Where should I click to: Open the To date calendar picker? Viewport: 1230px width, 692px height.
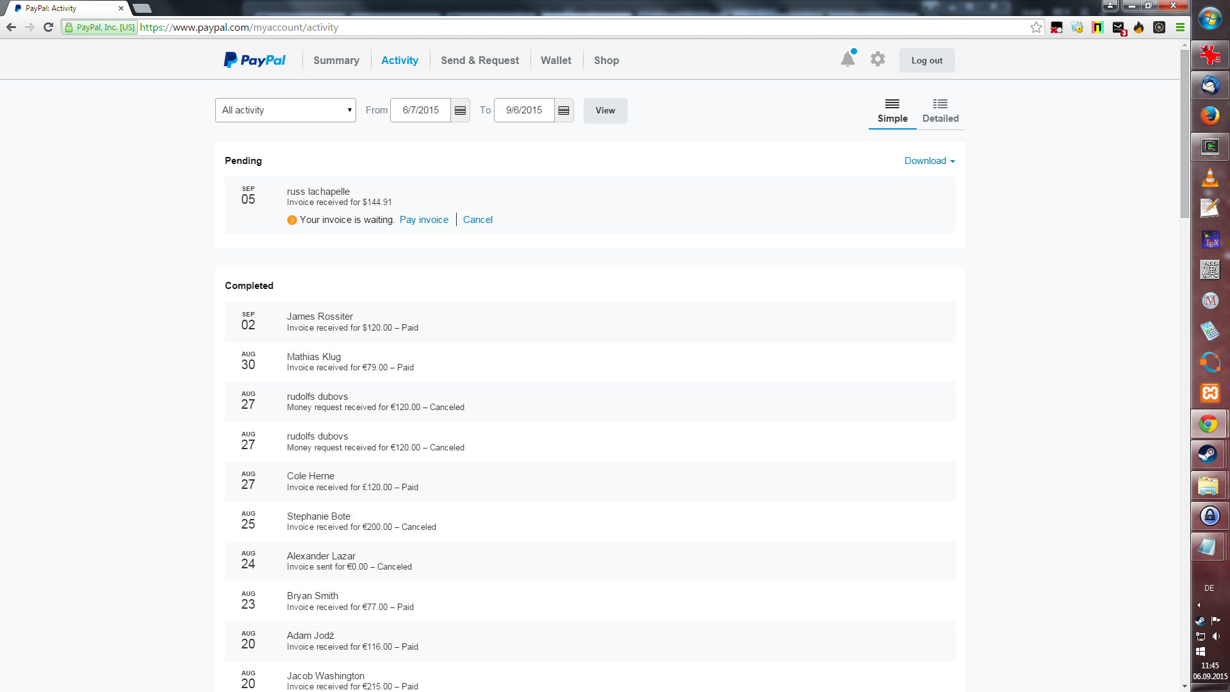564,110
